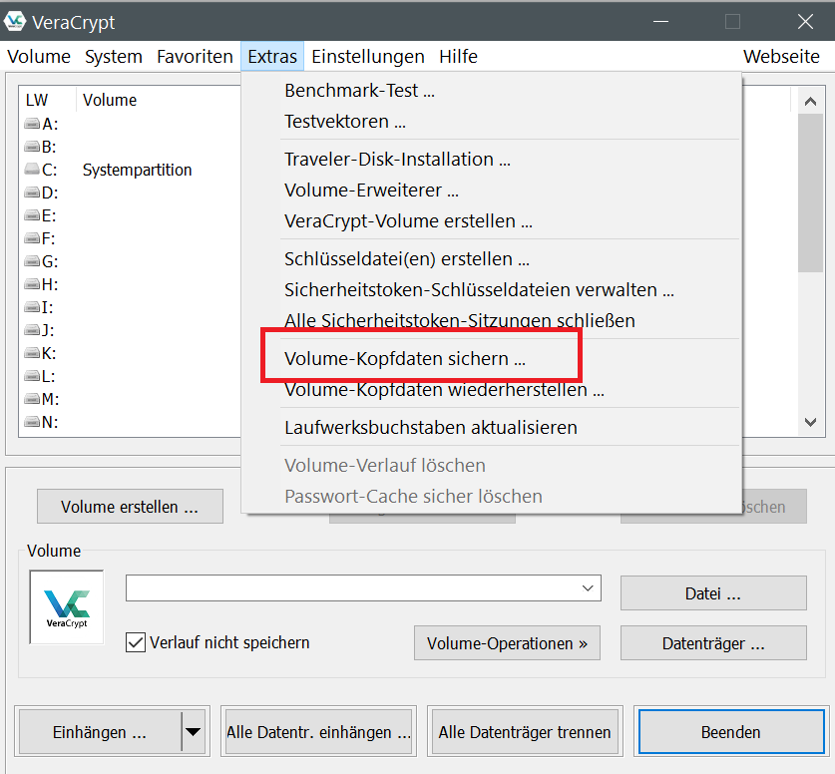
Task: Select drive N: icon in list
Action: point(32,422)
